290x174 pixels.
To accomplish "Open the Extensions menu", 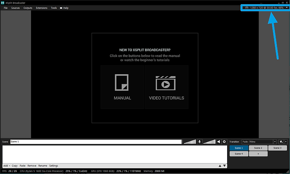I will 41,8.
